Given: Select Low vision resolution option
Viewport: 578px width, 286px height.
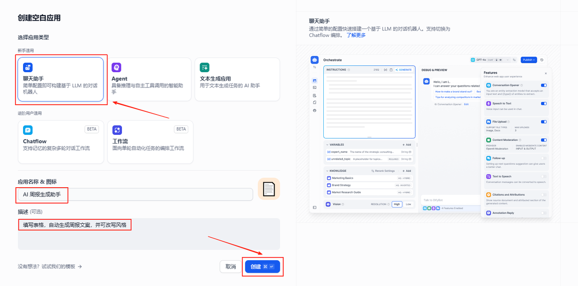Looking at the screenshot, I should click(408, 204).
